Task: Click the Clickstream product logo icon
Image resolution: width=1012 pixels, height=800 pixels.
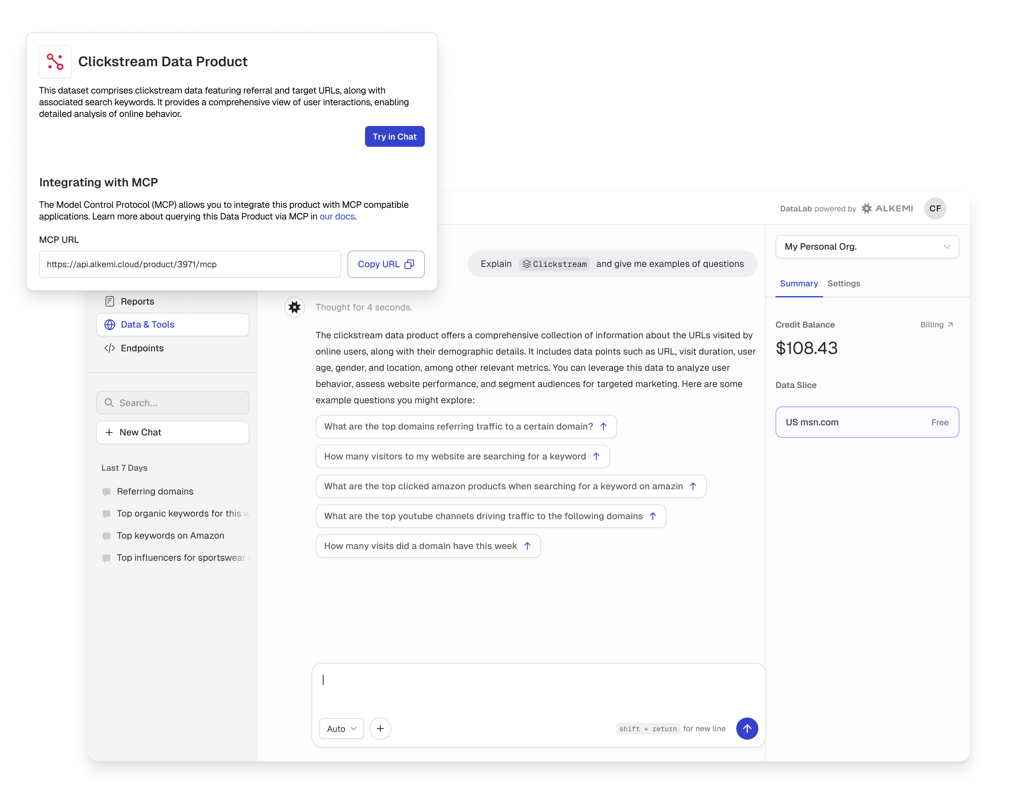Action: (55, 61)
